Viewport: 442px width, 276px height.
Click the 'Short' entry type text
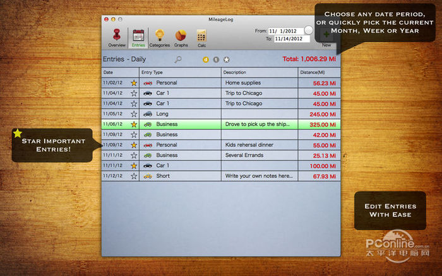(x=163, y=176)
